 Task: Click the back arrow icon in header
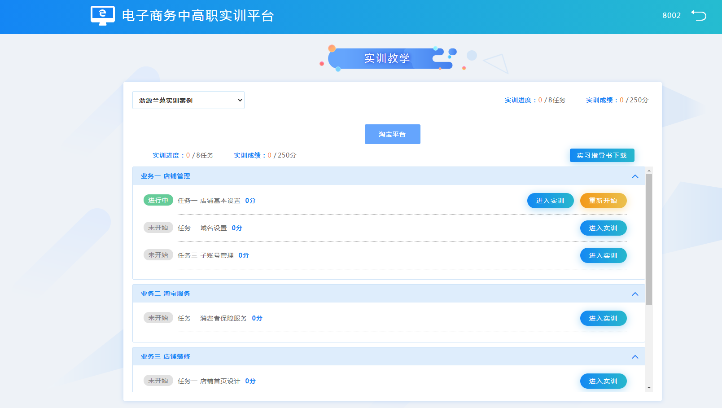pyautogui.click(x=699, y=15)
